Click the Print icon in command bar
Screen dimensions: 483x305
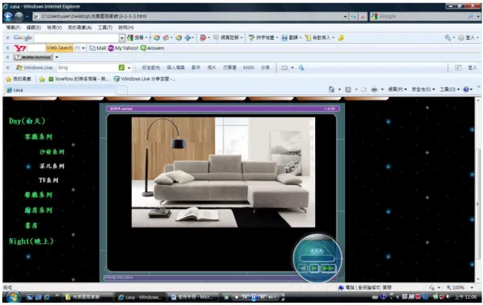pyautogui.click(x=374, y=89)
